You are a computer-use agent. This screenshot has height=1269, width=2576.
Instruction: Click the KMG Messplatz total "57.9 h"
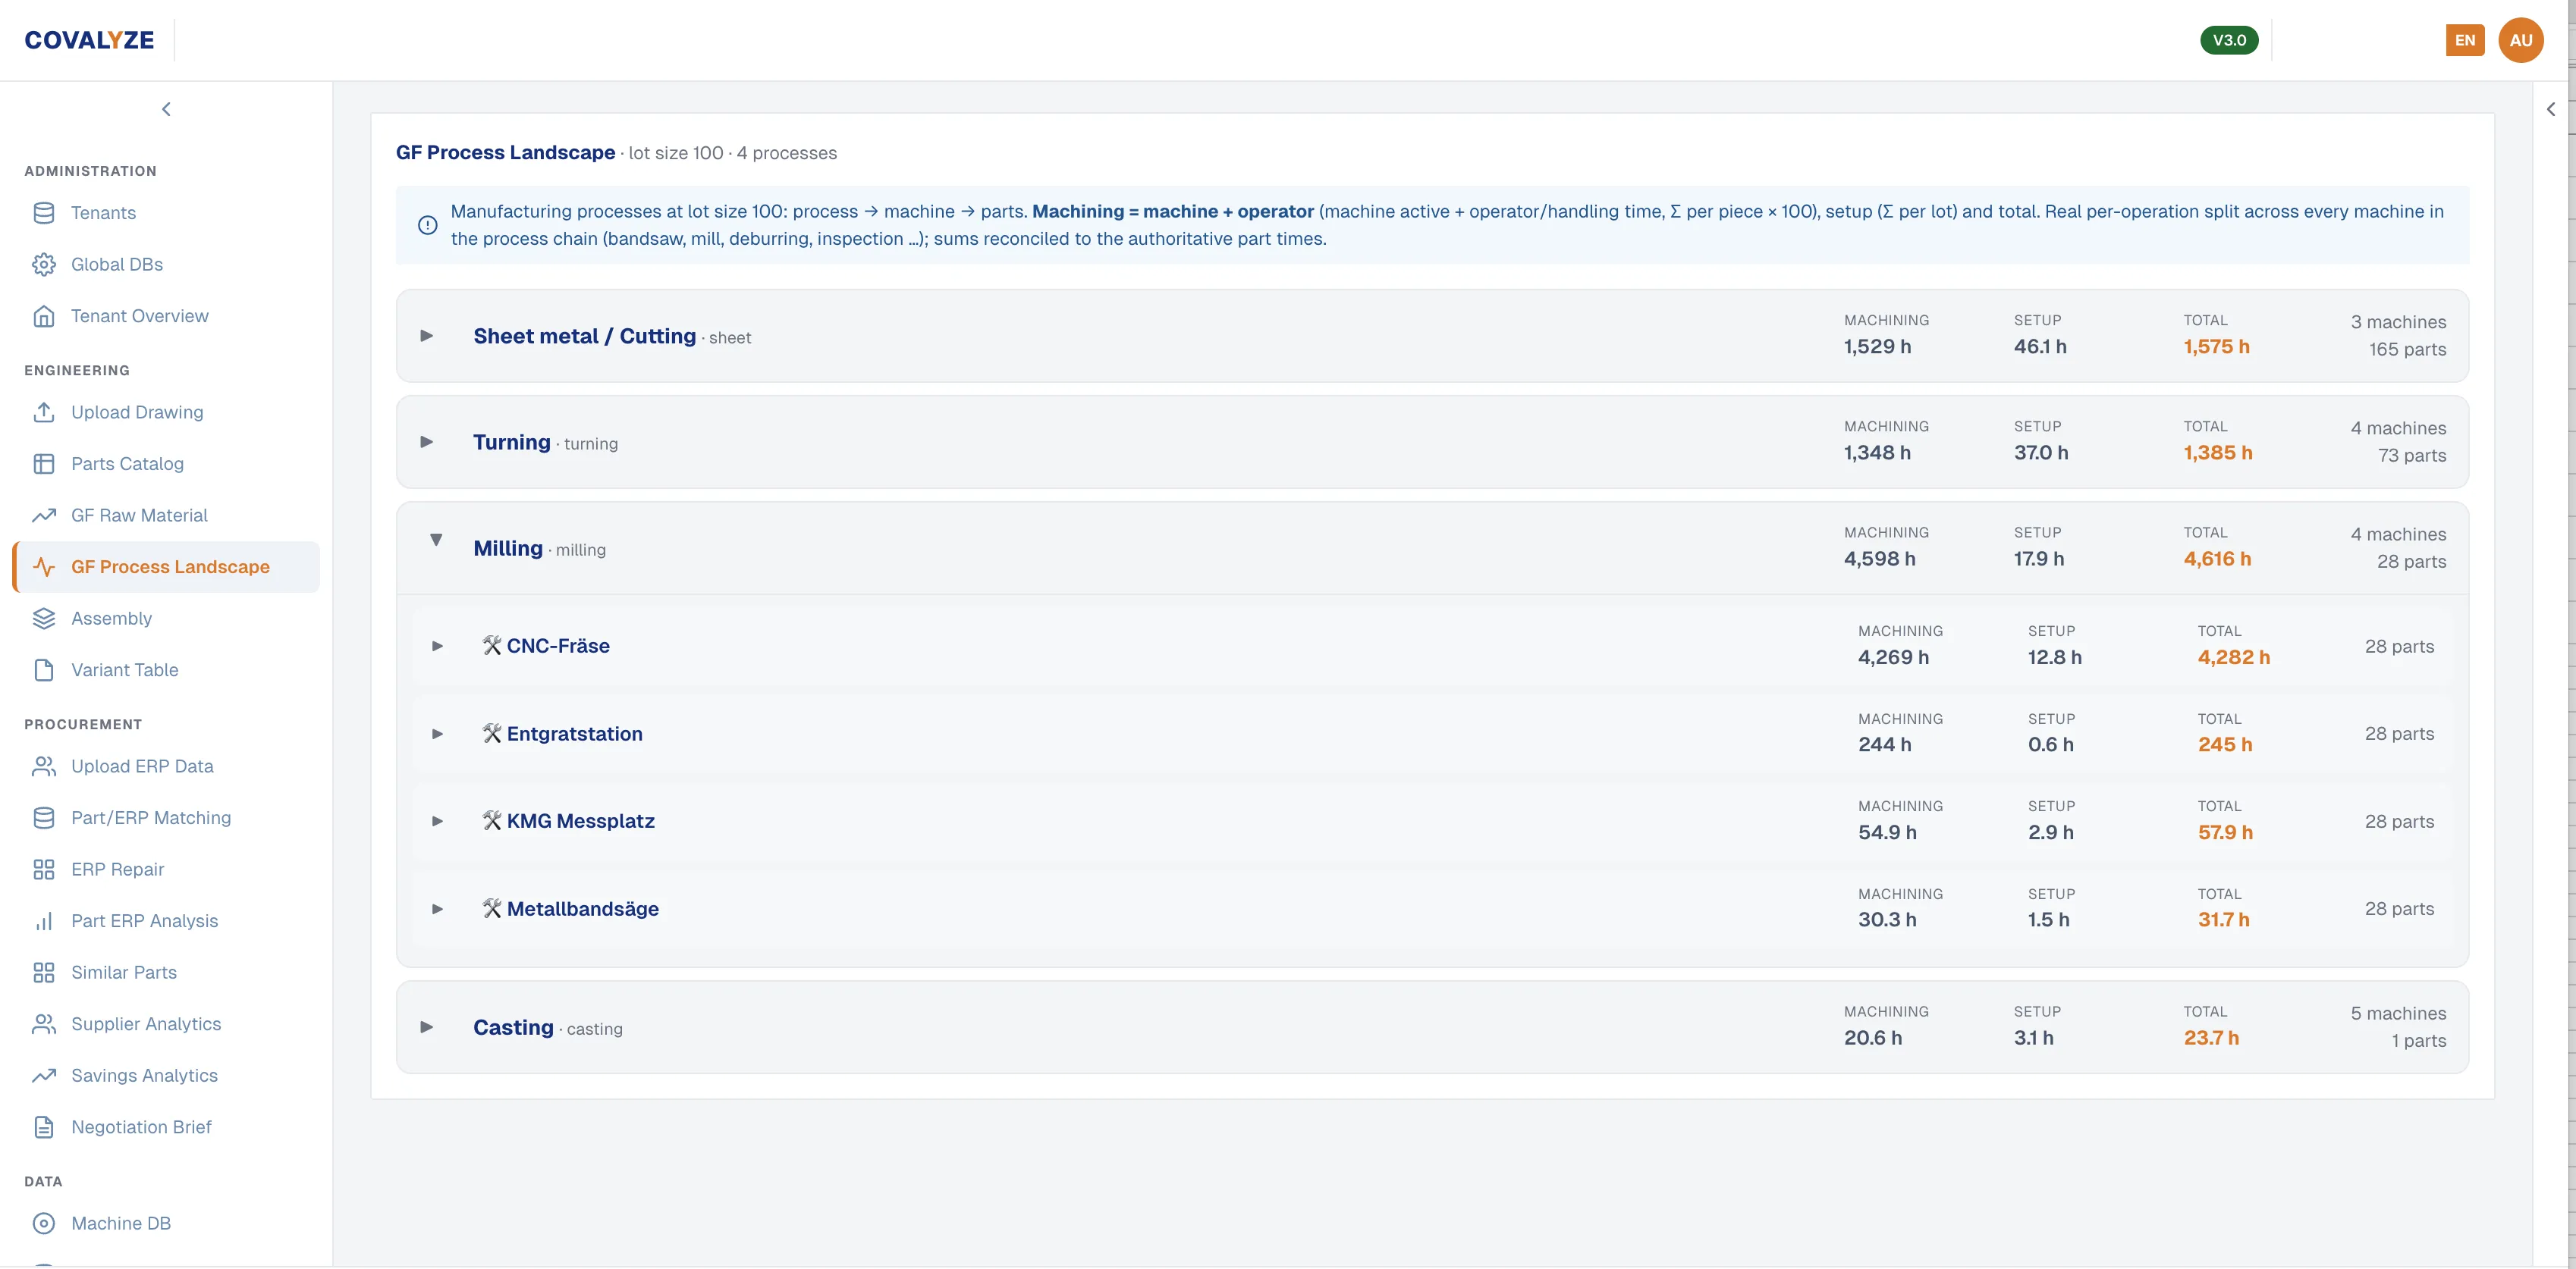pyautogui.click(x=2225, y=832)
